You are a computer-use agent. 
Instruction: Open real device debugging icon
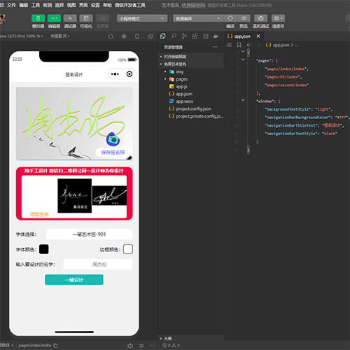[261, 18]
